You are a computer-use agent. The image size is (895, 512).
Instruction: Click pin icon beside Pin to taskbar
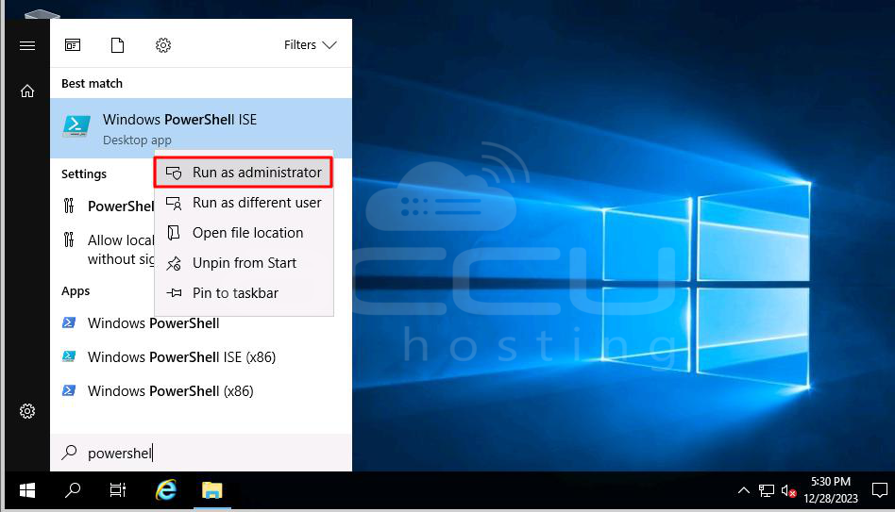click(x=174, y=293)
